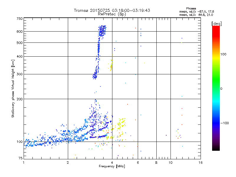The height and width of the screenshot is (177, 236).
Task: Click the 'Frequency [MHz]' axis label
Action: click(x=112, y=166)
